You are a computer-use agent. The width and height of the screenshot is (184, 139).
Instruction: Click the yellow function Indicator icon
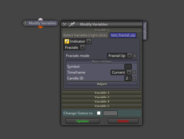[67, 41]
